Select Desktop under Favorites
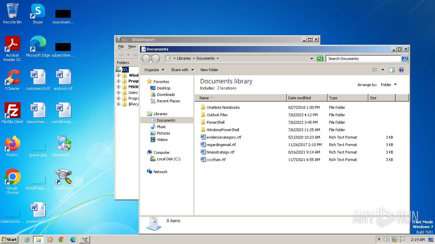This screenshot has width=435, height=244. coord(163,88)
